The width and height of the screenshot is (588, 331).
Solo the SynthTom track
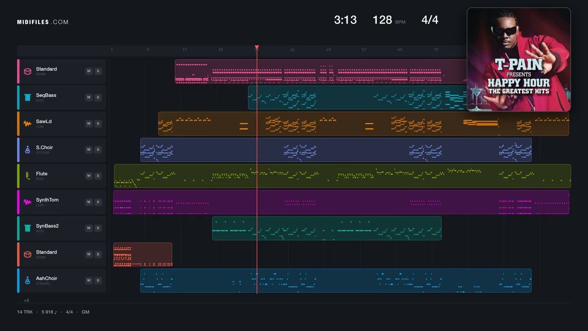[x=98, y=202]
